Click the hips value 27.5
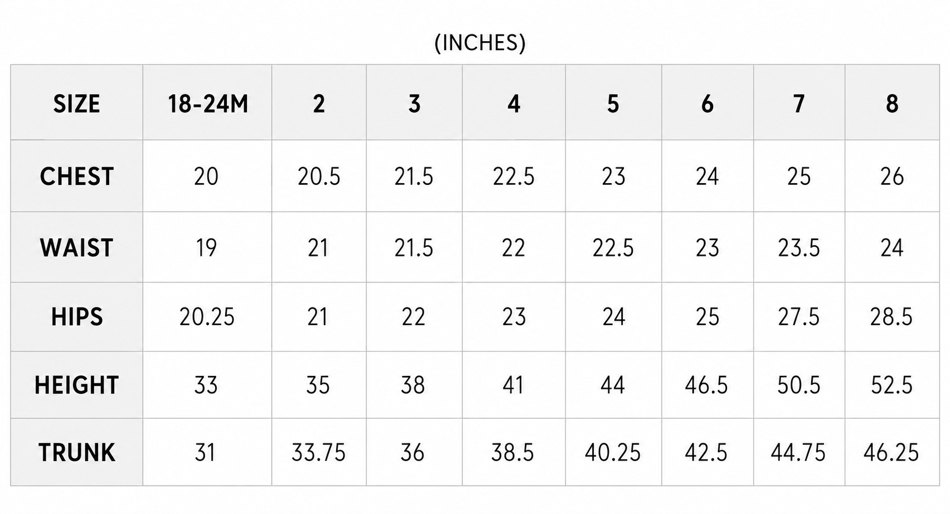The height and width of the screenshot is (514, 950). [799, 317]
